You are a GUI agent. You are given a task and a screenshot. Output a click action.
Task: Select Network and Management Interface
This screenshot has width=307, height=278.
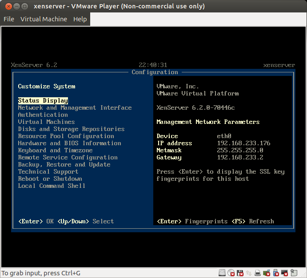click(x=75, y=108)
